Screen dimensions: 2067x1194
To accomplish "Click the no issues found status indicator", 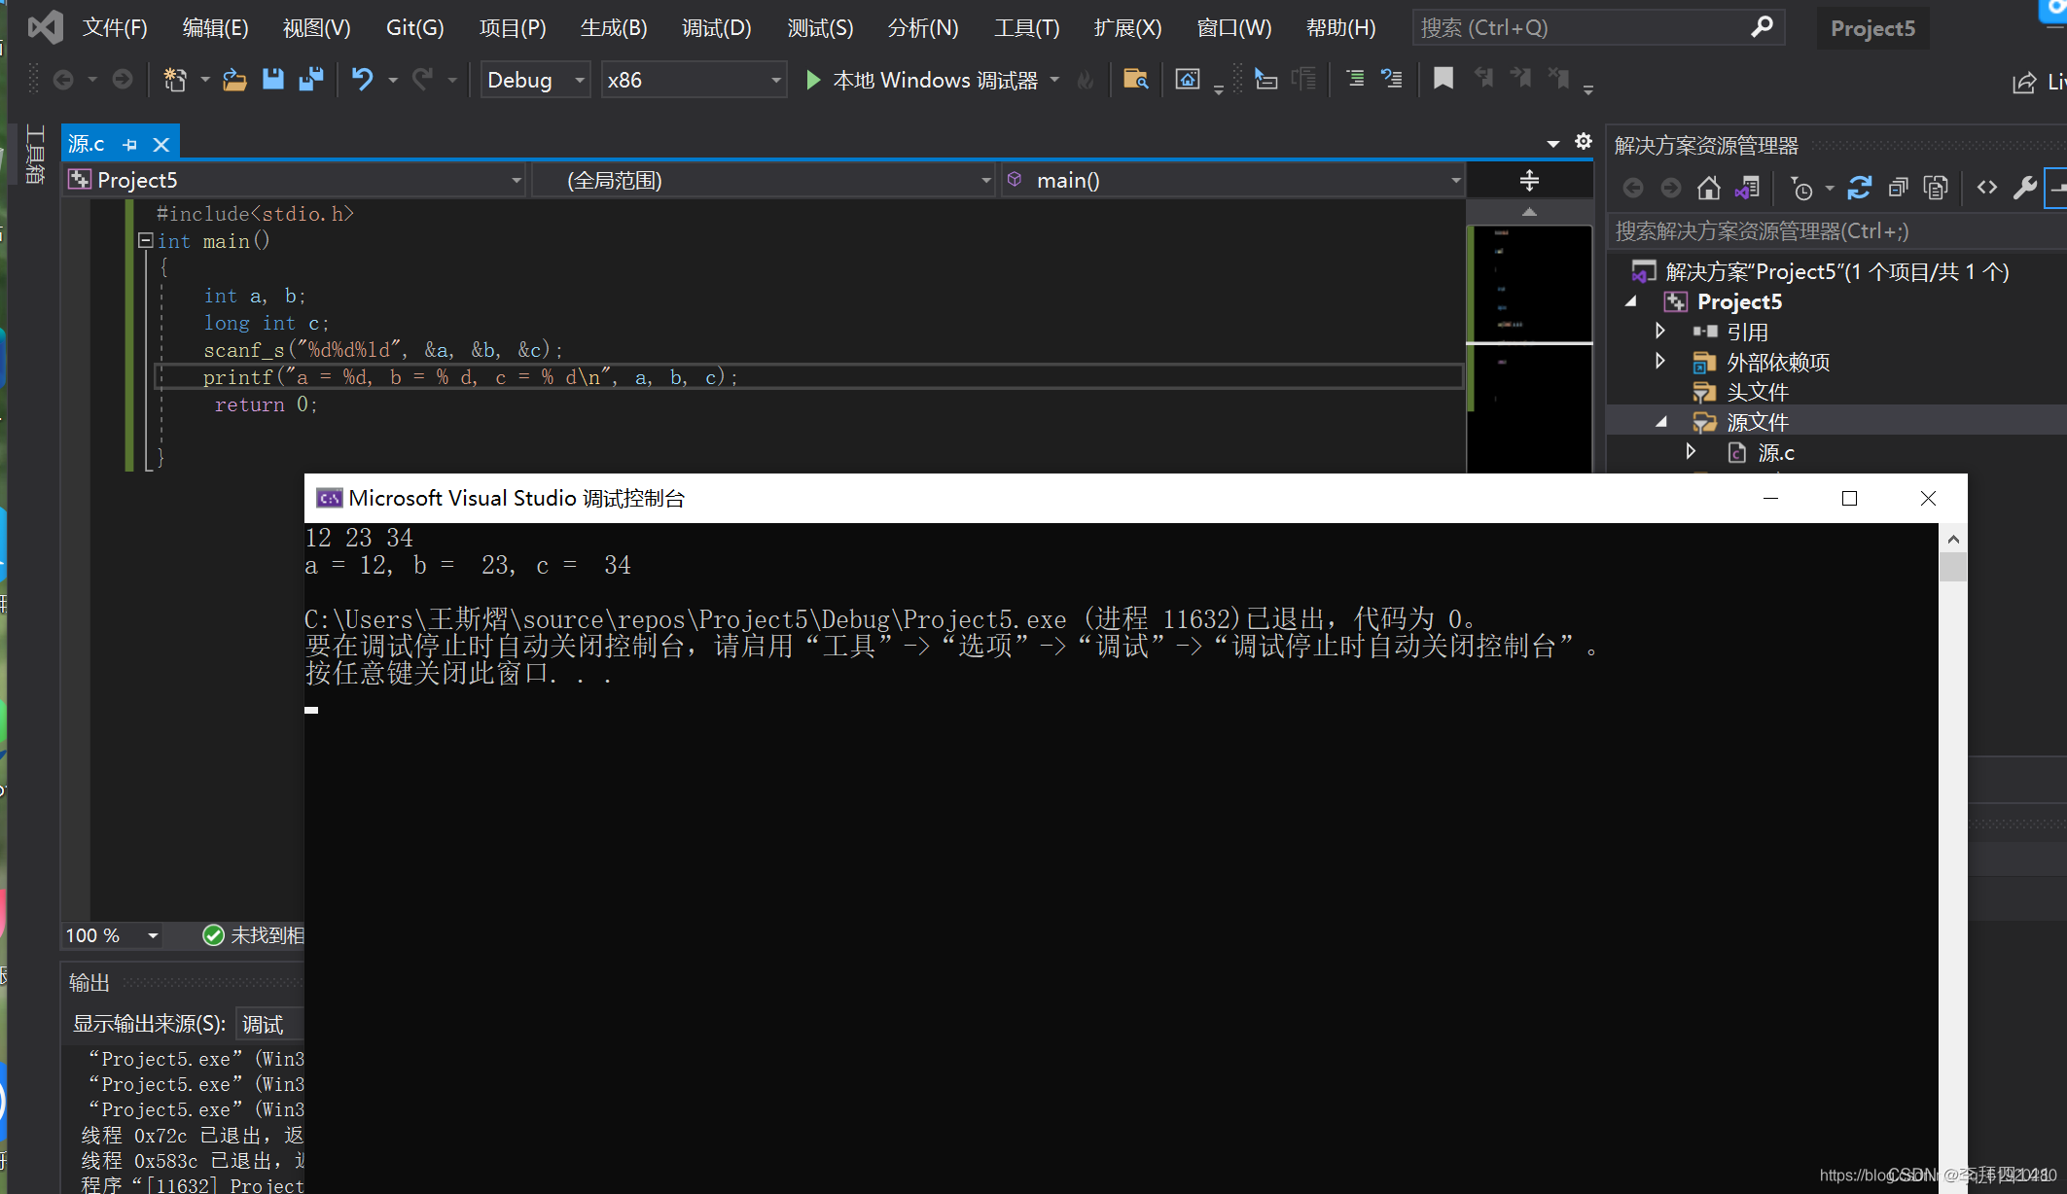I will point(253,935).
